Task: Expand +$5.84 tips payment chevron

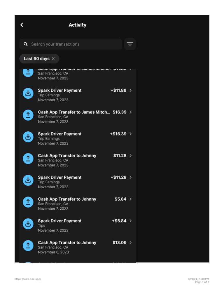Action: click(x=131, y=221)
